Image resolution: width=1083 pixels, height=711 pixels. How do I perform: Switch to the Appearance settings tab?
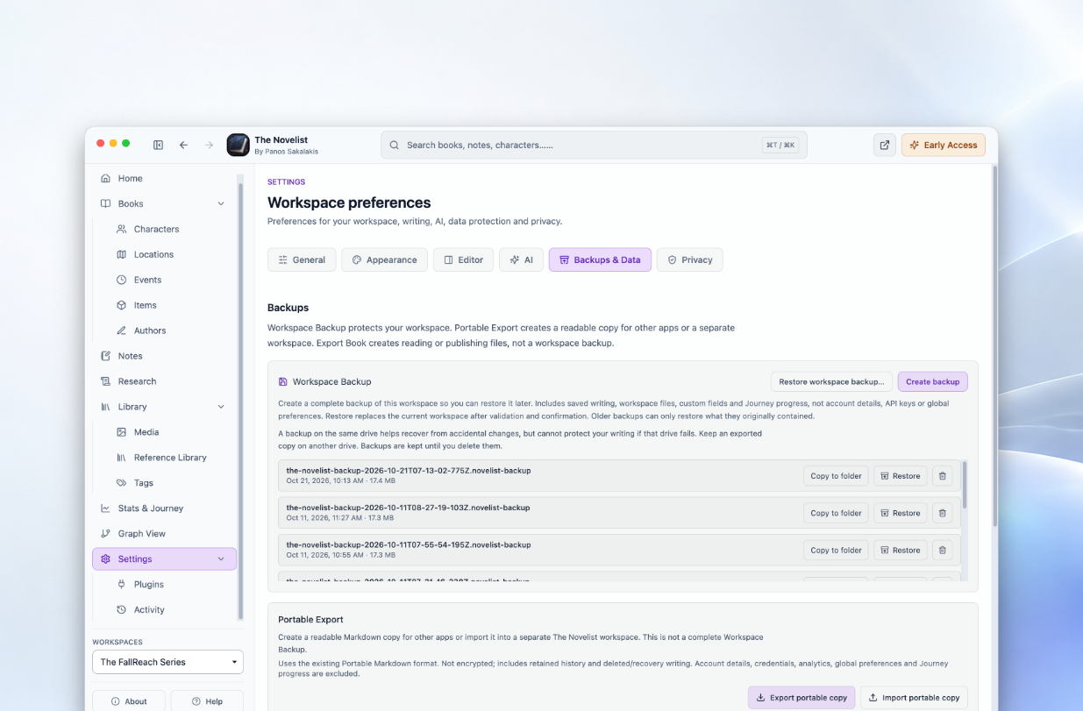[384, 260]
